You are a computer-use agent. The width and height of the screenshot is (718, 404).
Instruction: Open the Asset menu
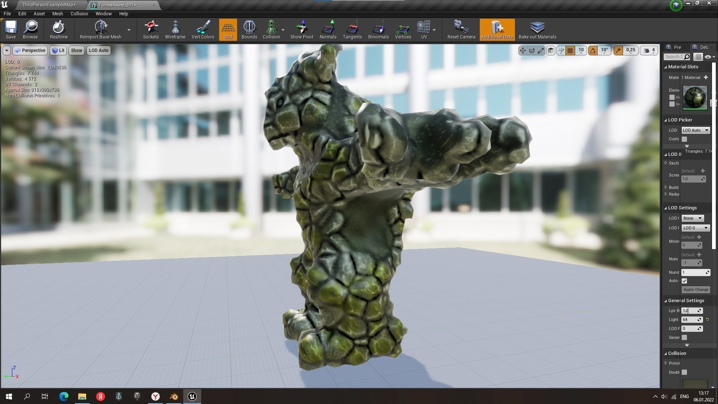point(39,13)
